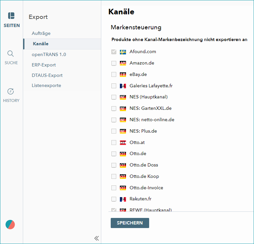Viewport: 254px width, 244px height.
Task: Click the SEITEN label
Action: click(x=12, y=25)
